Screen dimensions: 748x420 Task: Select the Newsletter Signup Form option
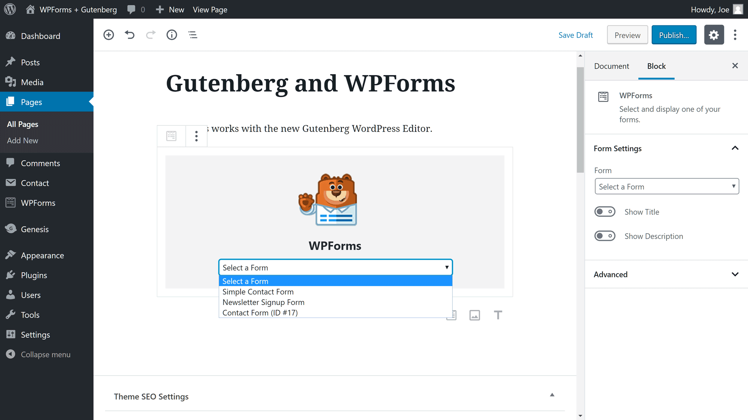click(263, 302)
